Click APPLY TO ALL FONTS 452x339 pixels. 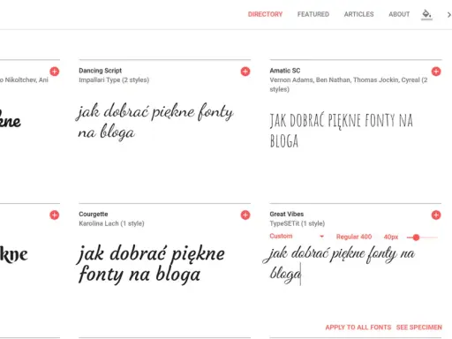click(358, 328)
